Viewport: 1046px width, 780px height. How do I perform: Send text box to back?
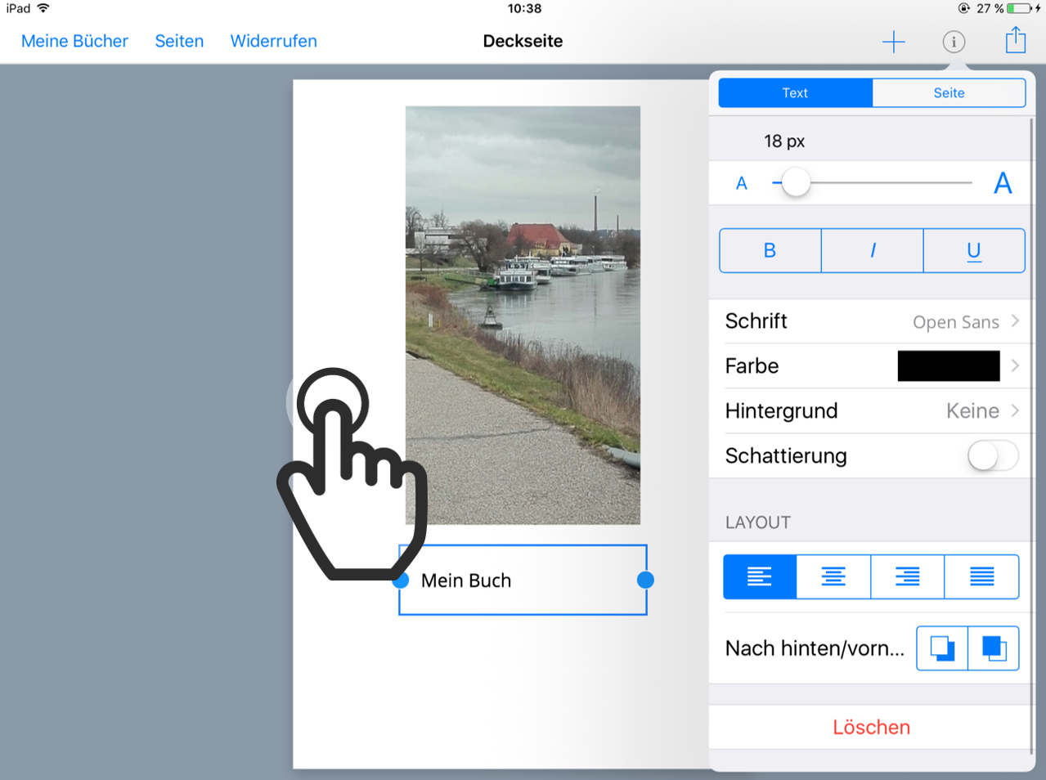click(x=942, y=648)
